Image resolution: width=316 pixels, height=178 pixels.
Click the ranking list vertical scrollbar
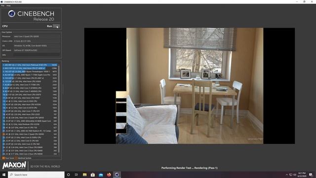point(59,109)
